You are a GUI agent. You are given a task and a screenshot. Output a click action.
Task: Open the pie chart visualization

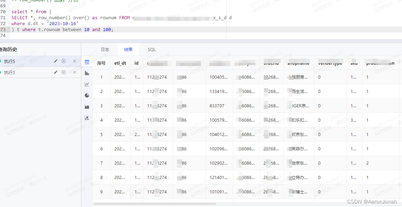pyautogui.click(x=87, y=95)
